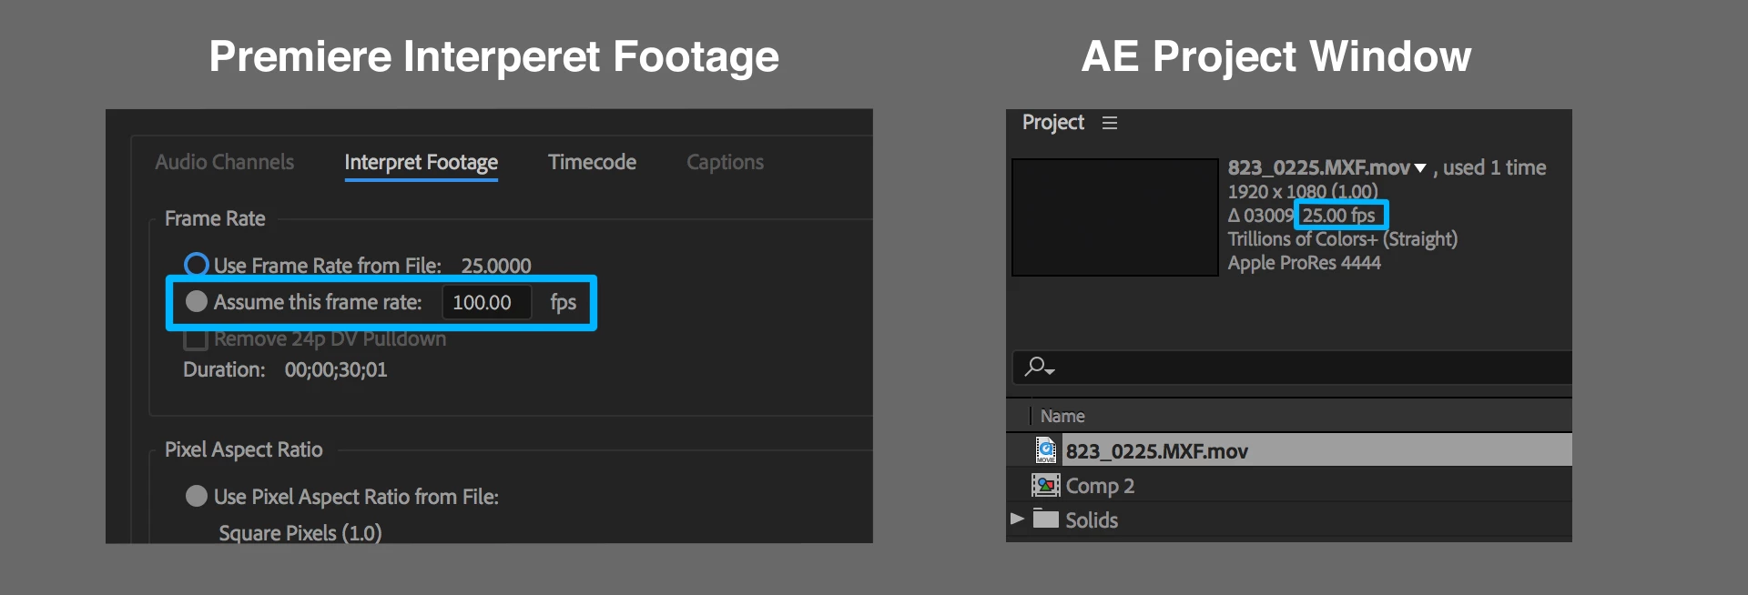Click the movie file icon for 823_0225.MXF.mov

[1046, 450]
